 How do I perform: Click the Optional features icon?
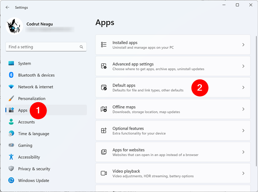pos(104,131)
